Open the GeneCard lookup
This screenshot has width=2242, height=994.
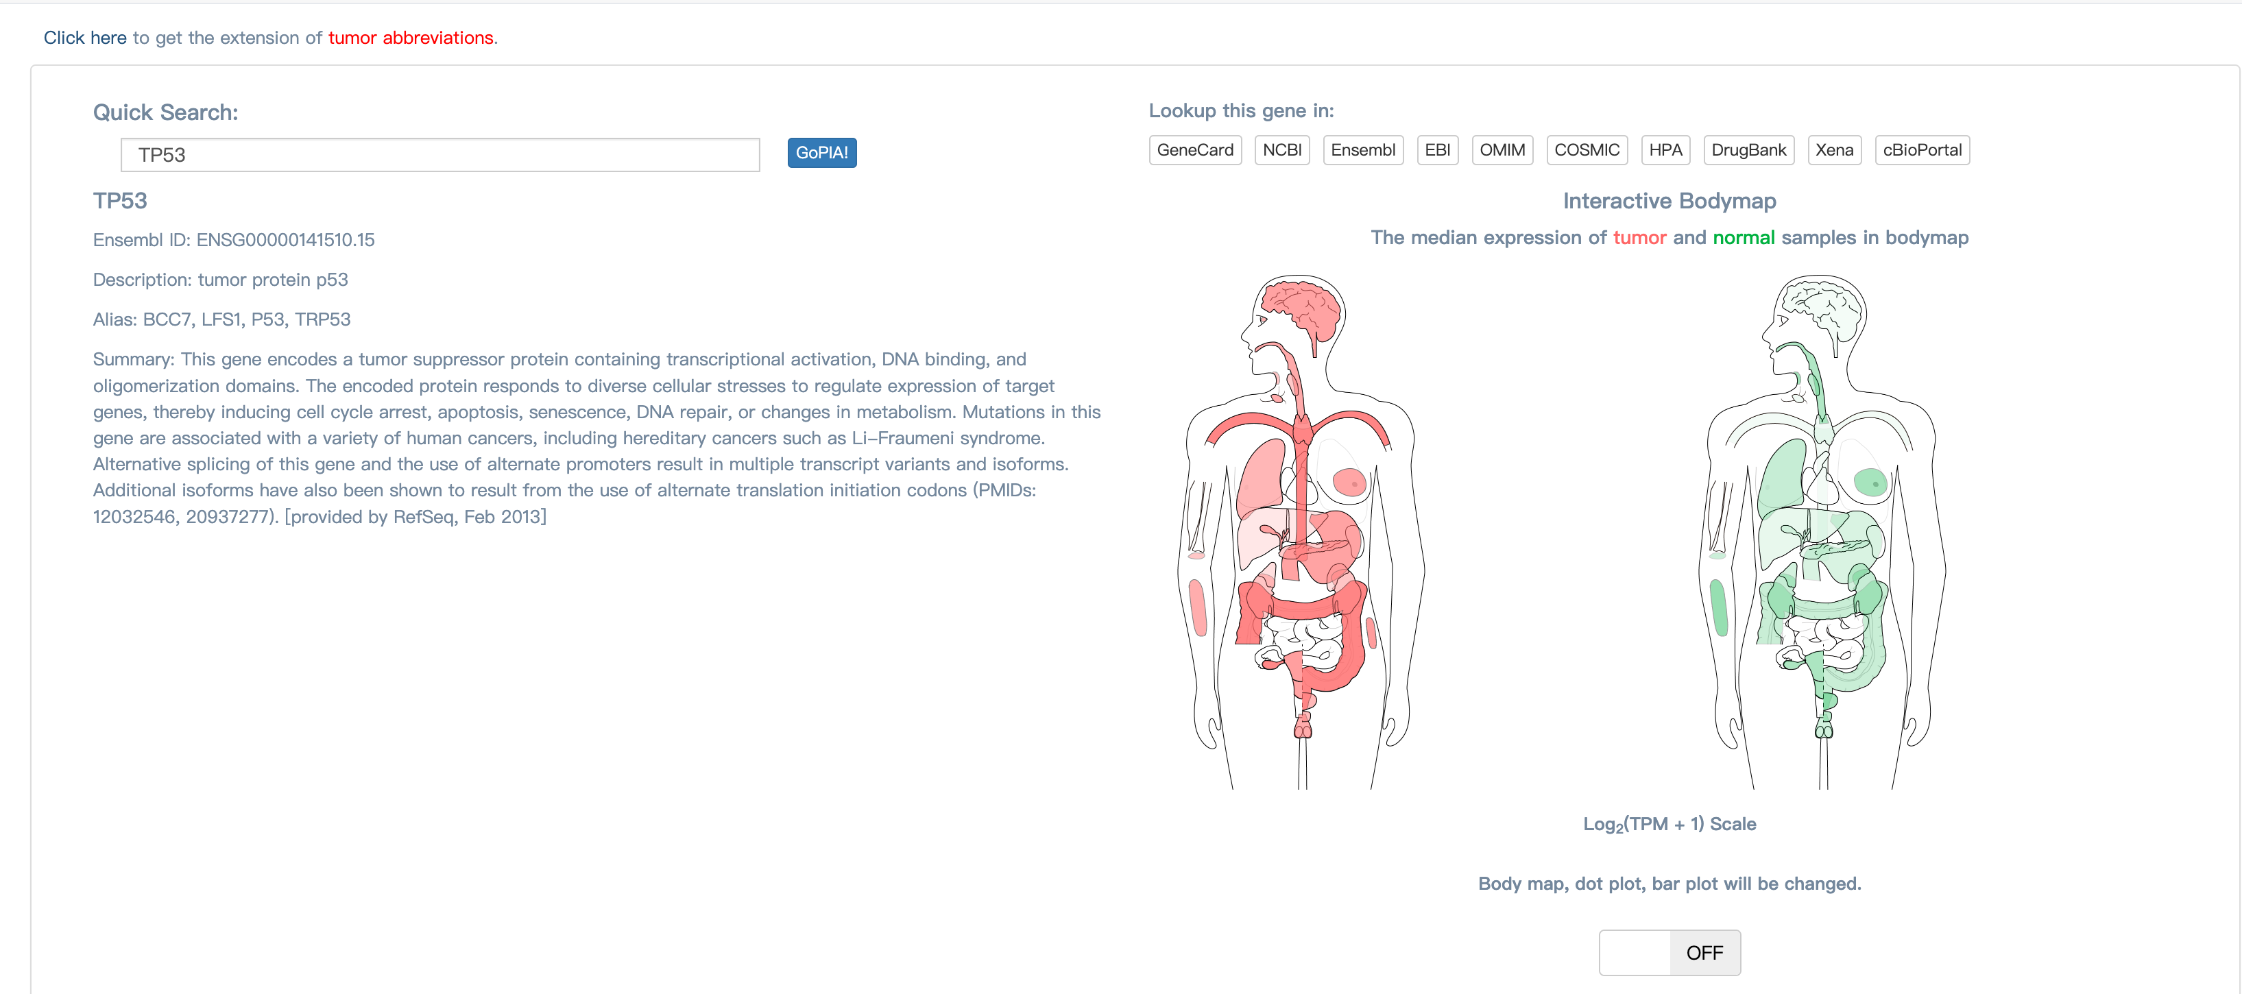[1194, 149]
